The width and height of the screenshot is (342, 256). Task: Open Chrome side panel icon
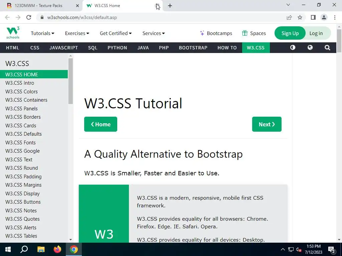[x=313, y=17]
